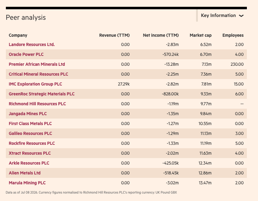Image resolution: width=258 pixels, height=201 pixels.
Task: Select Premier African Minerals net income -13.28m
Action: (171, 64)
